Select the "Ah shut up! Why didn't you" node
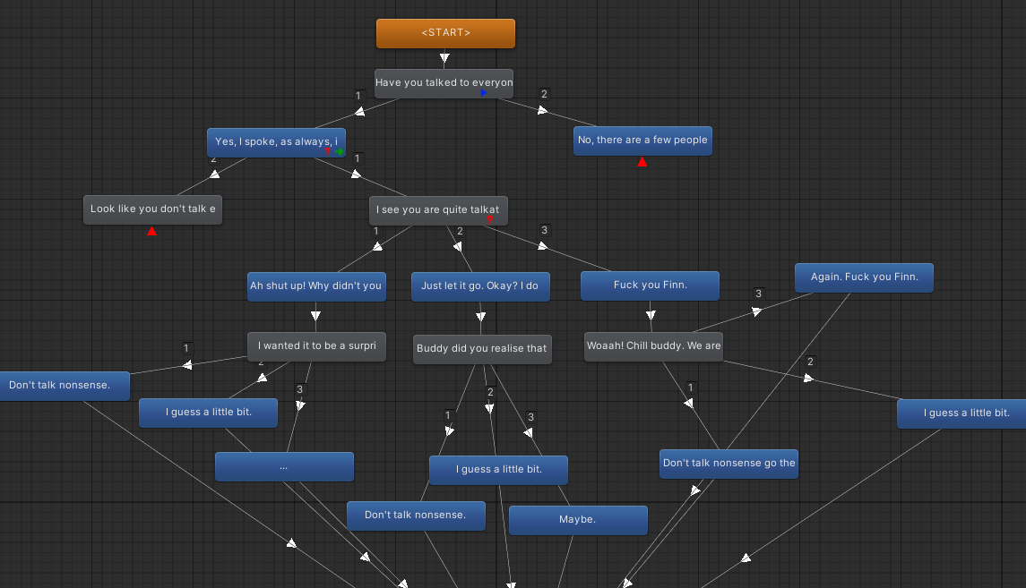Viewport: 1026px width, 588px height. [316, 286]
